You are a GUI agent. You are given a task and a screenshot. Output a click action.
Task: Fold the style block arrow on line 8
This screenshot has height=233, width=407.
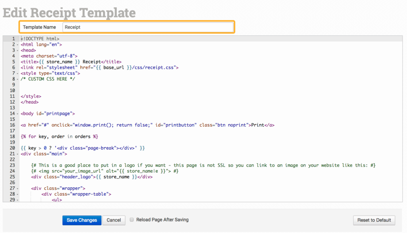17,79
